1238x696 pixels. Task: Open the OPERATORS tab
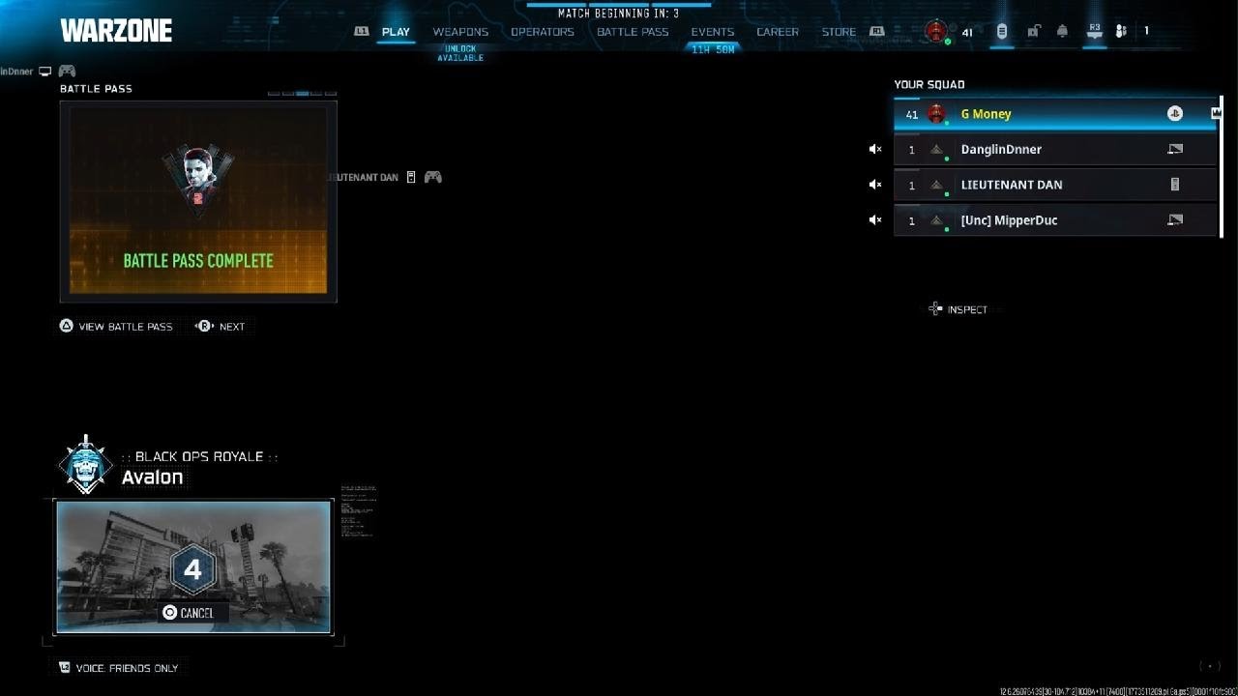[x=543, y=32]
